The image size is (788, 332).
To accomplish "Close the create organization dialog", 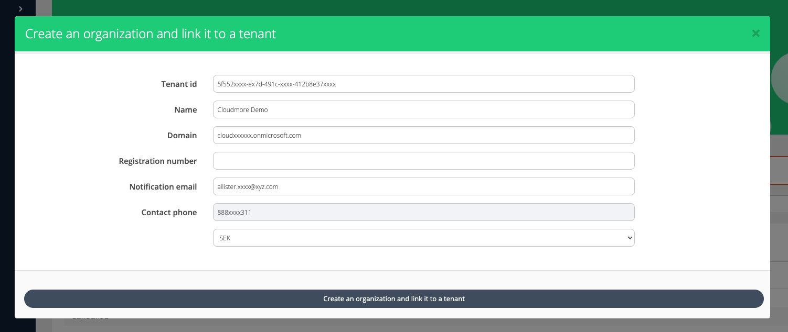I will [755, 34].
